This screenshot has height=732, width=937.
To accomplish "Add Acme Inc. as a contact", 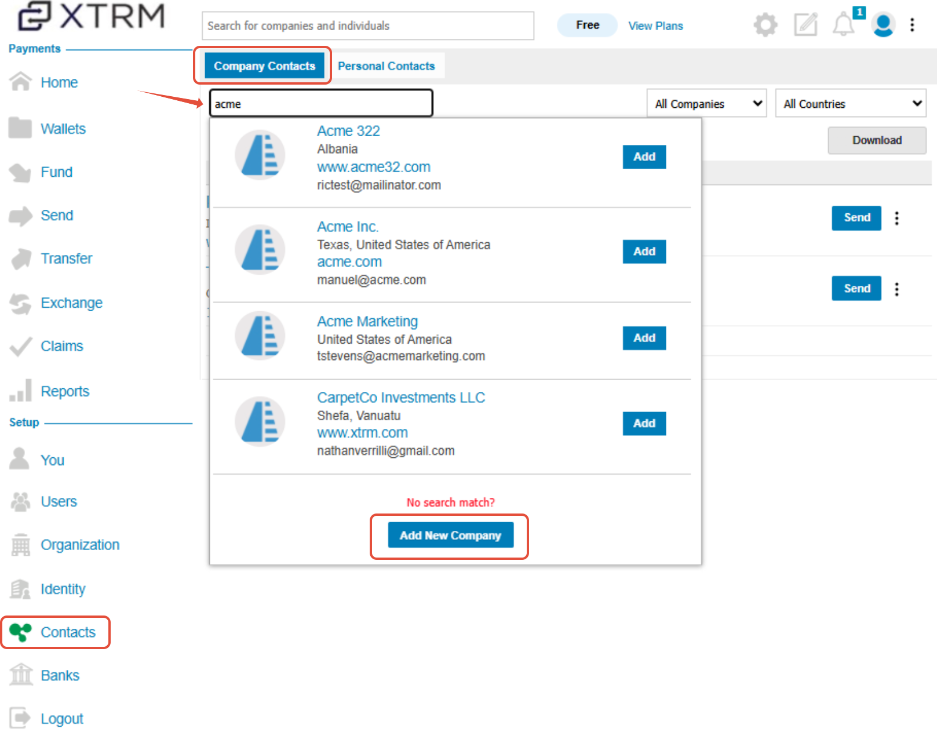I will point(644,252).
